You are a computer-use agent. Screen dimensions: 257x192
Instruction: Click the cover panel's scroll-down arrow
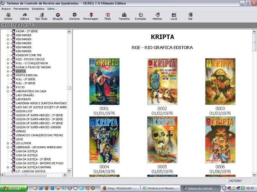[x=254, y=174]
